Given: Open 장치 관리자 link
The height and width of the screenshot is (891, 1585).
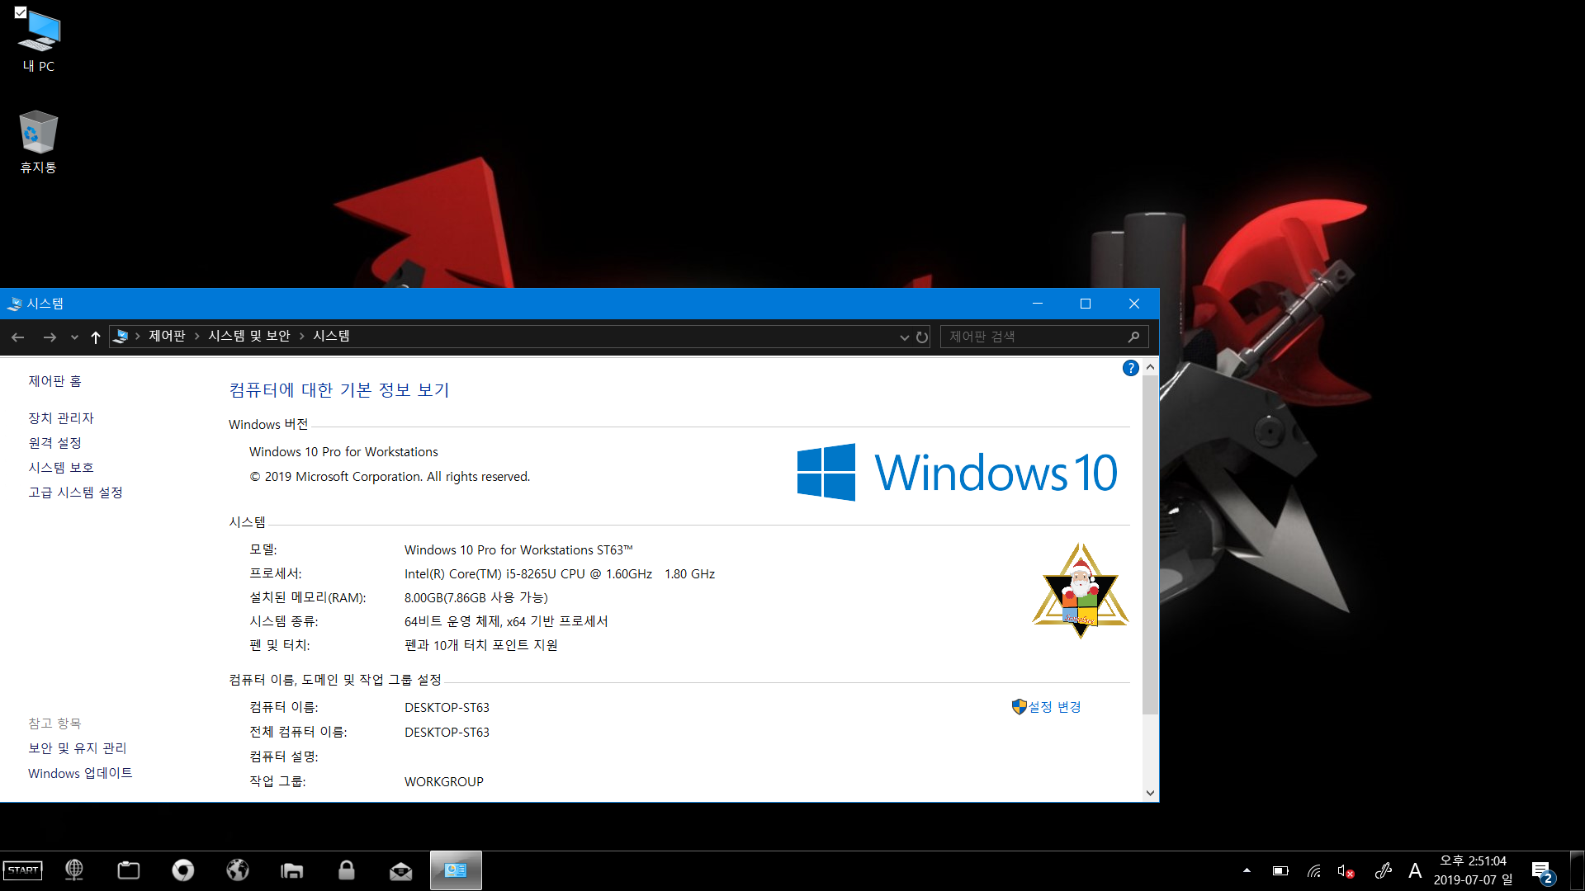Looking at the screenshot, I should tap(61, 418).
